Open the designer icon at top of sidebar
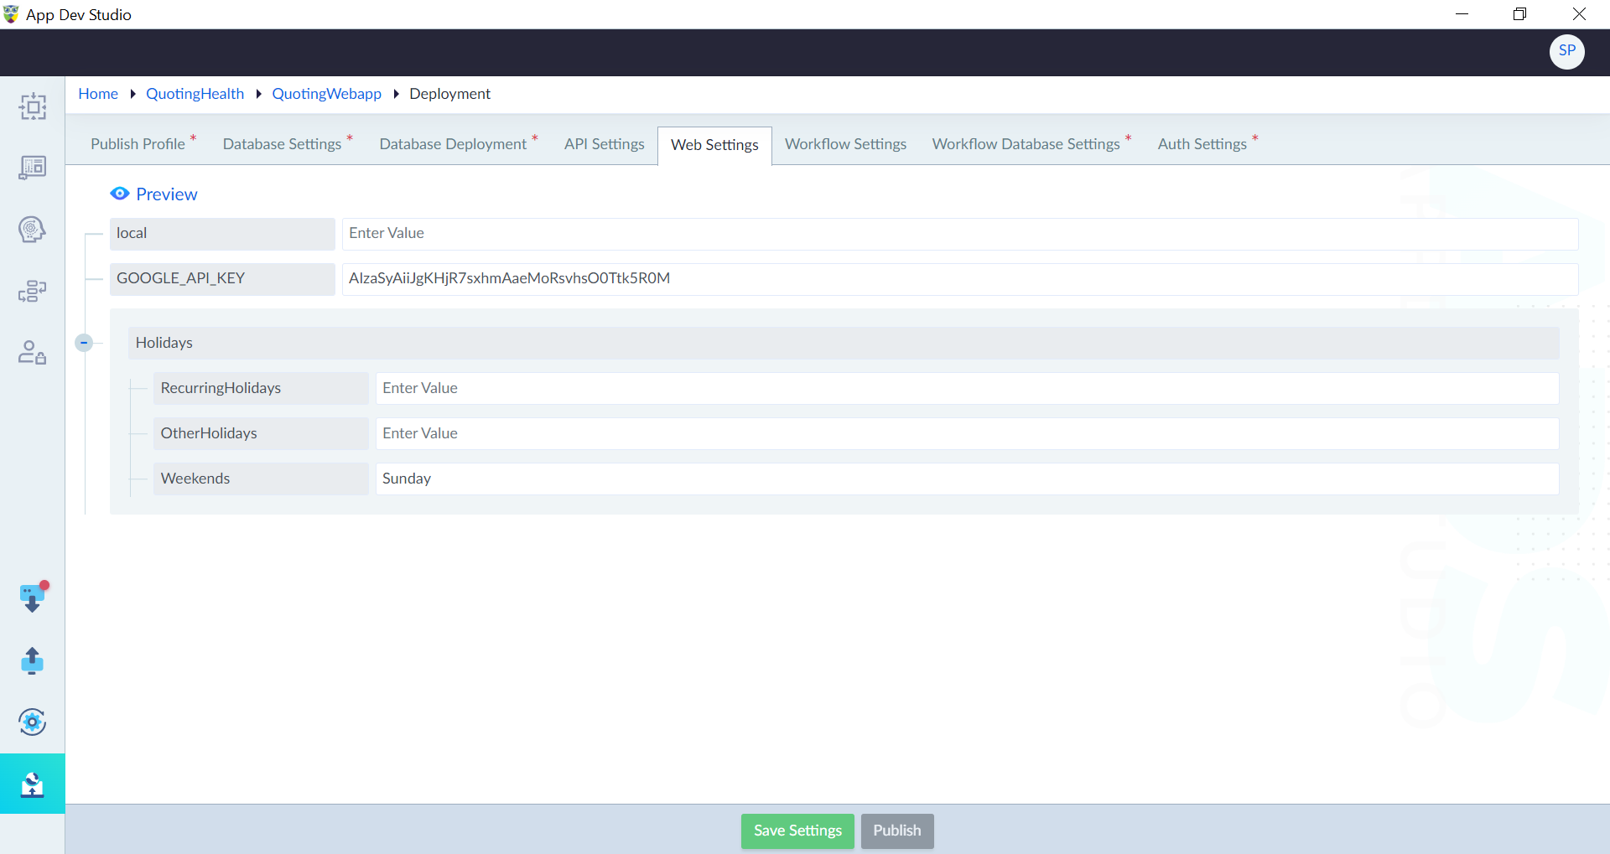The image size is (1610, 854). pyautogui.click(x=33, y=106)
